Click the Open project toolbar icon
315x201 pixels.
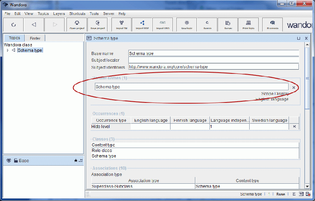[77, 24]
